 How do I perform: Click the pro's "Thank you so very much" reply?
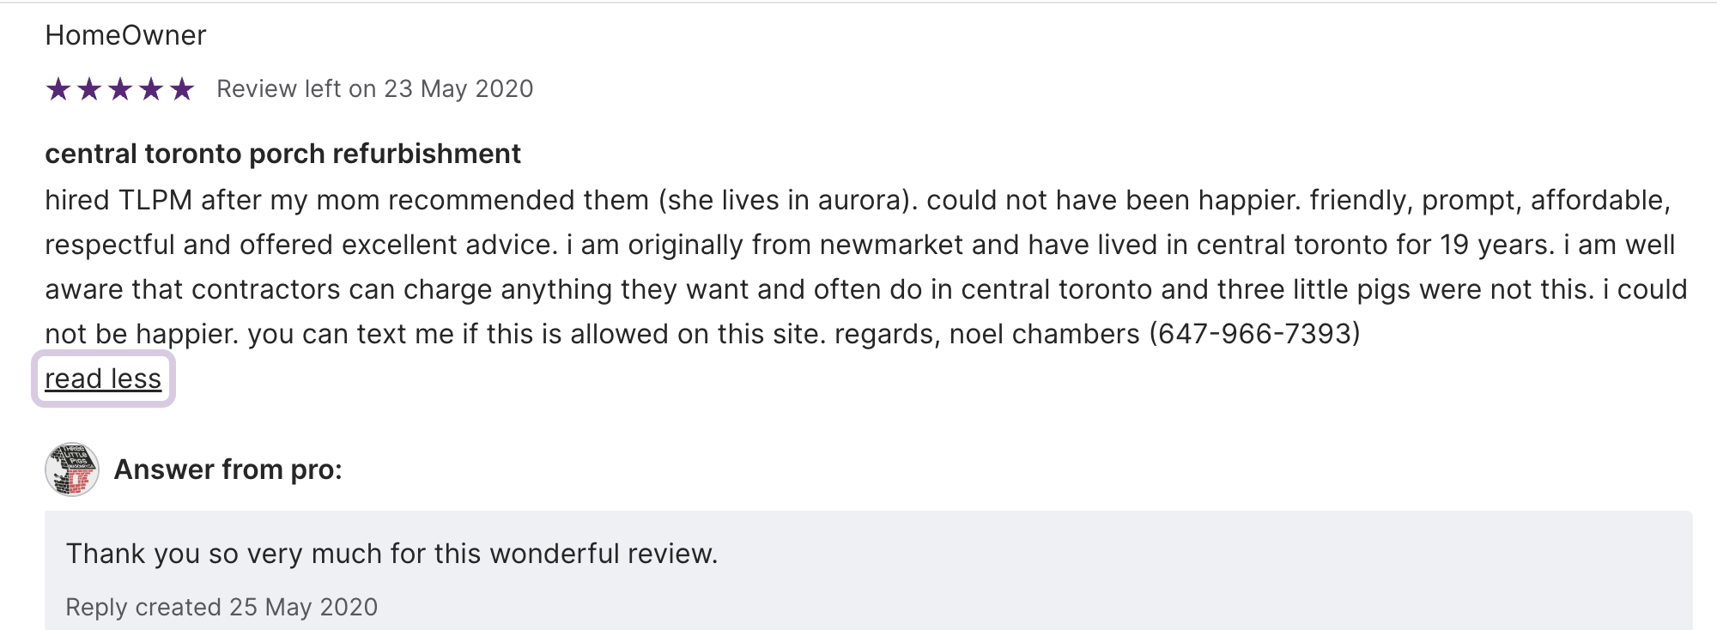pos(391,554)
